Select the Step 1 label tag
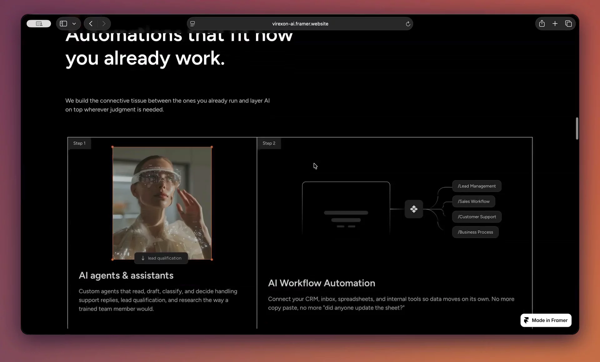Image resolution: width=600 pixels, height=362 pixels. (x=79, y=143)
